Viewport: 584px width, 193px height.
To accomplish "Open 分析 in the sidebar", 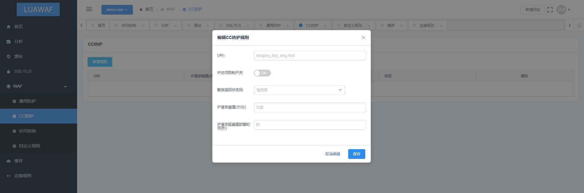I will coord(38,41).
